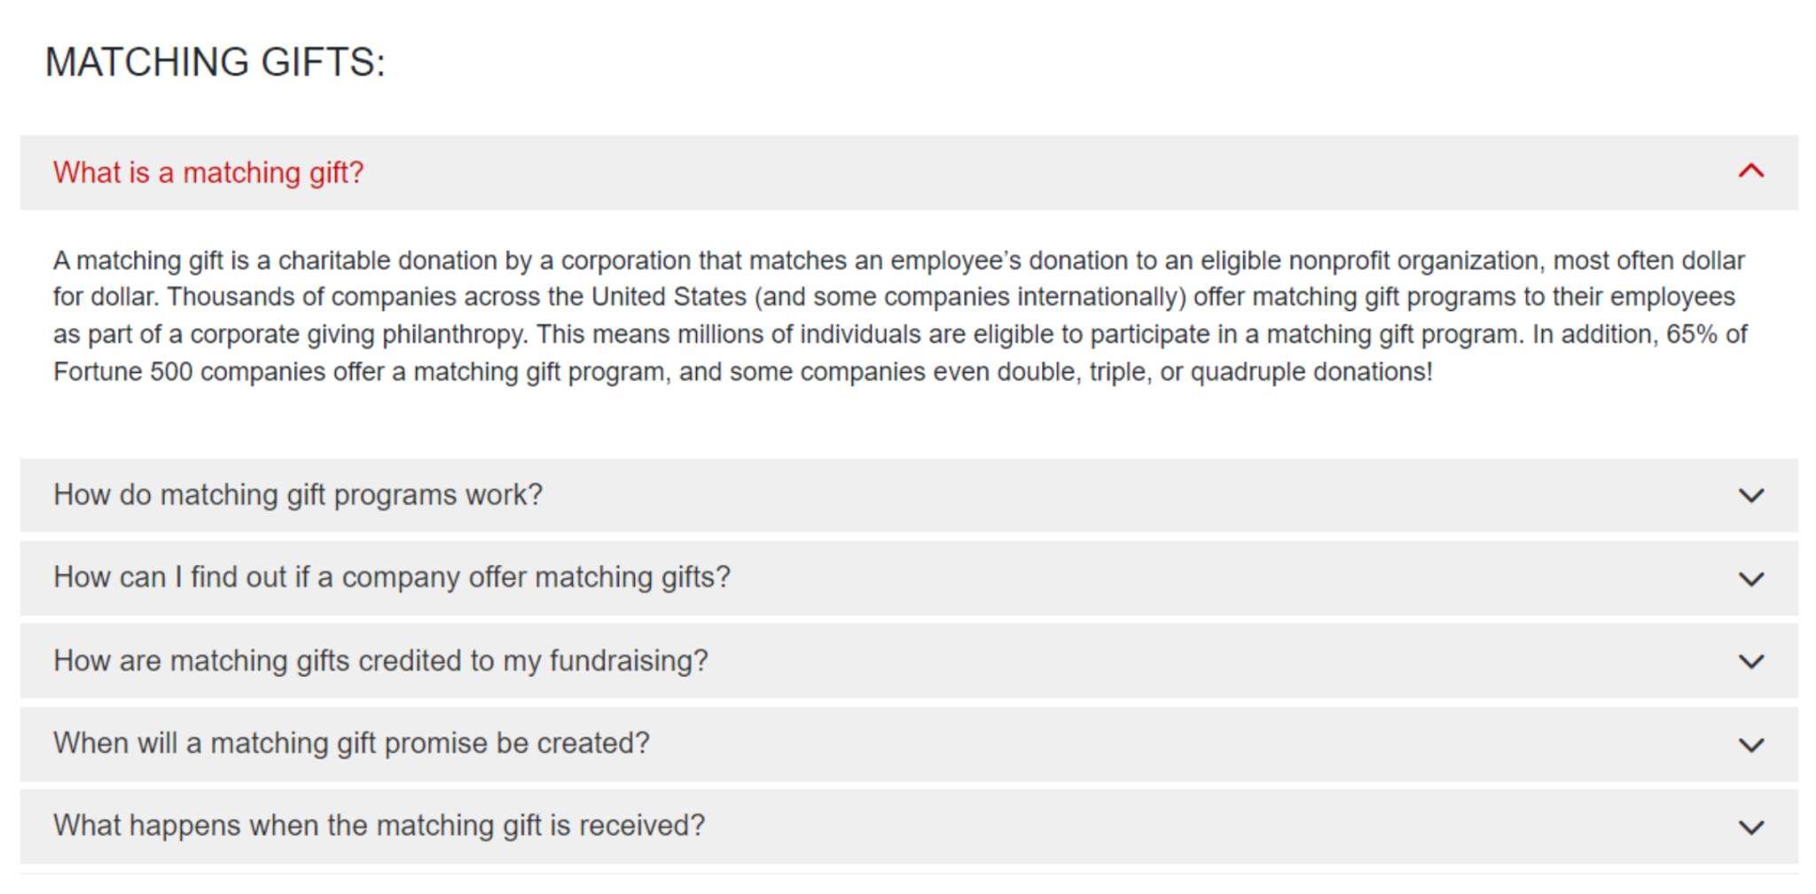Collapse the 'What is a matching gift?' up-chevron
This screenshot has height=894, width=1816.
click(1750, 171)
